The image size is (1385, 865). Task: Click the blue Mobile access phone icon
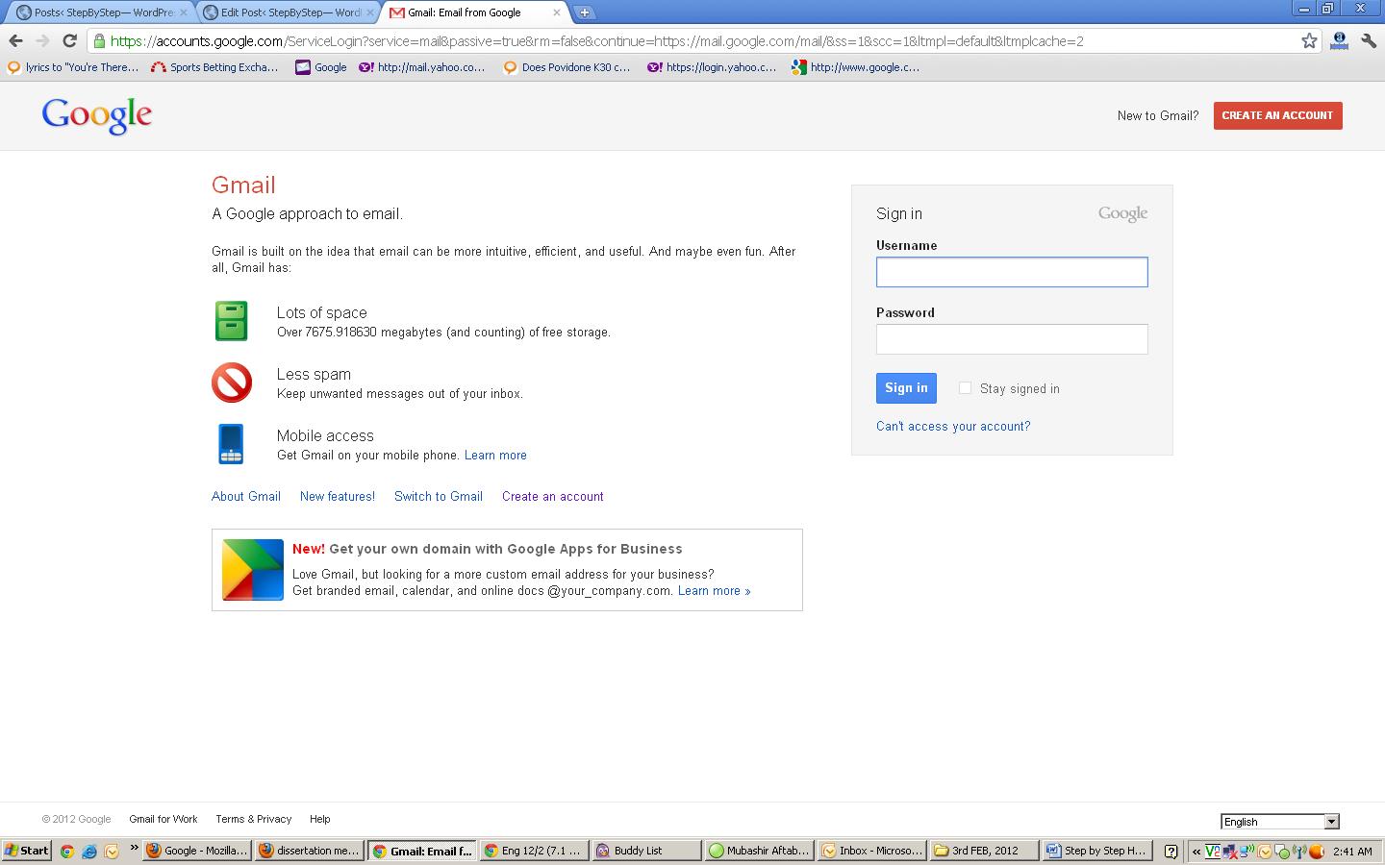[x=231, y=444]
